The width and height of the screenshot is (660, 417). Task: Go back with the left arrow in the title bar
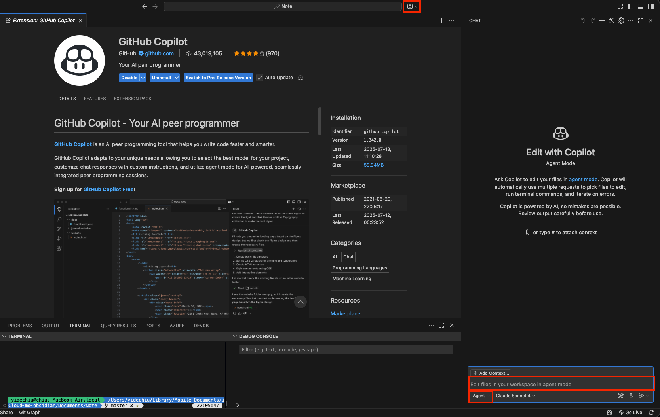[x=145, y=6]
